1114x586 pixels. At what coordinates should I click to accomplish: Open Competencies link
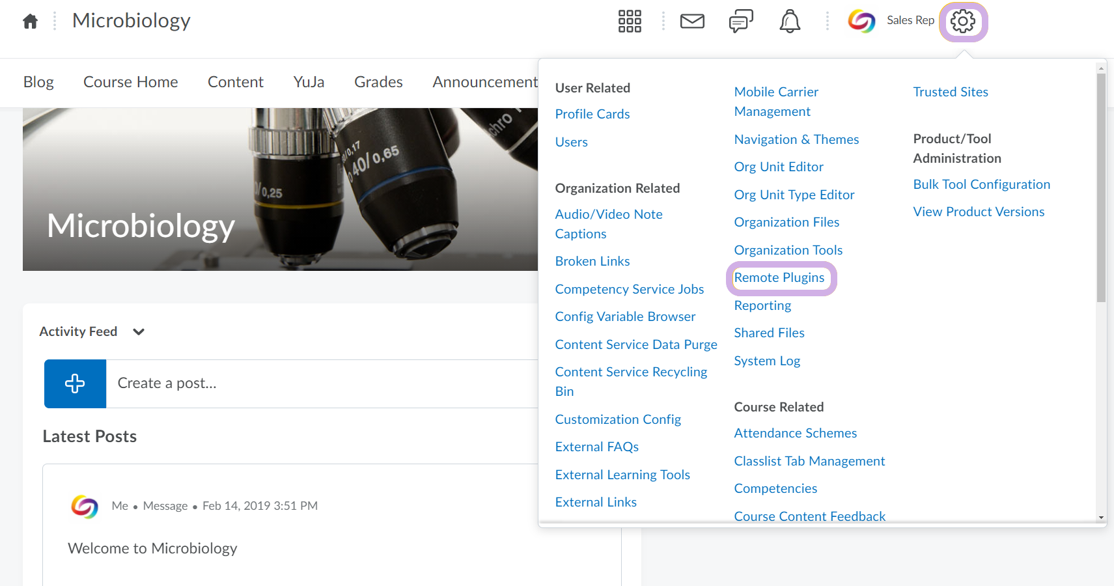point(775,488)
